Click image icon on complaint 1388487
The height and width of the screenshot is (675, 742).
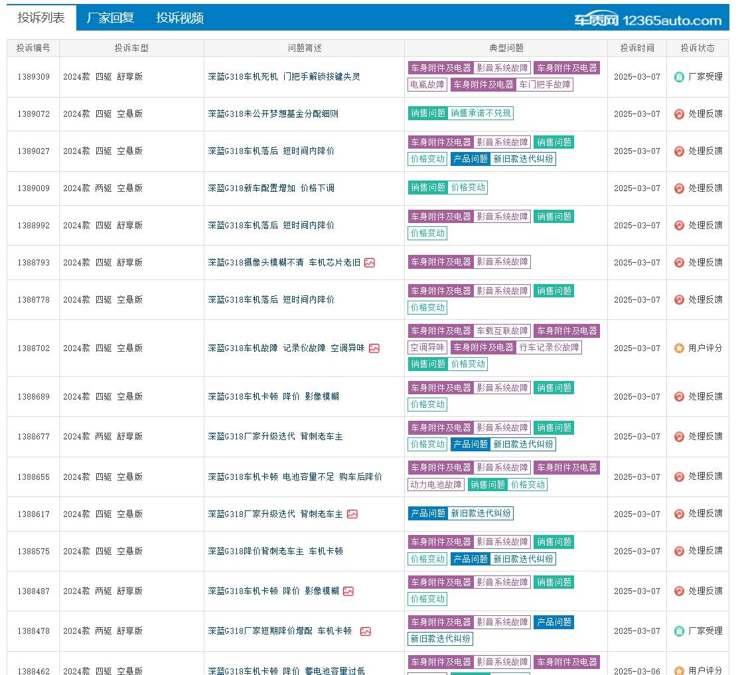click(x=348, y=591)
